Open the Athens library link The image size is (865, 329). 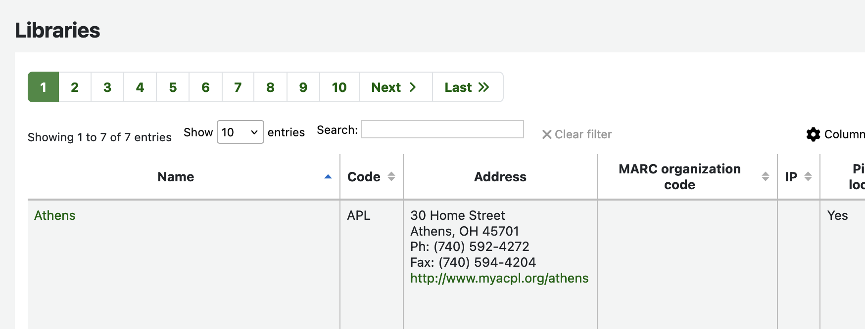[x=55, y=215]
